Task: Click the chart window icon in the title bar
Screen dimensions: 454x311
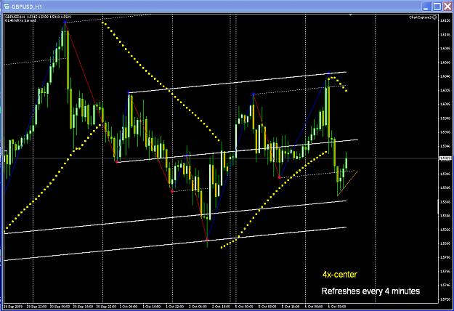Action: (7, 6)
